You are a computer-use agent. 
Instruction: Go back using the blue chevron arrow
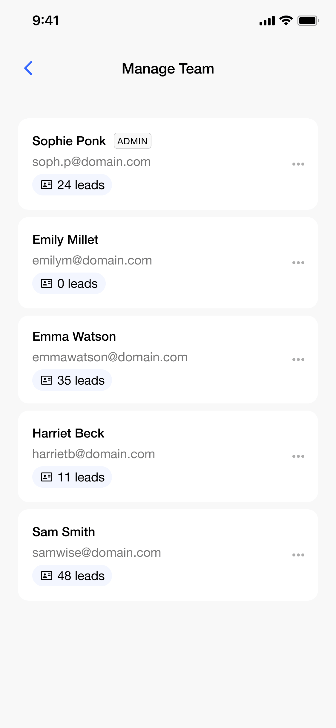[x=28, y=68]
